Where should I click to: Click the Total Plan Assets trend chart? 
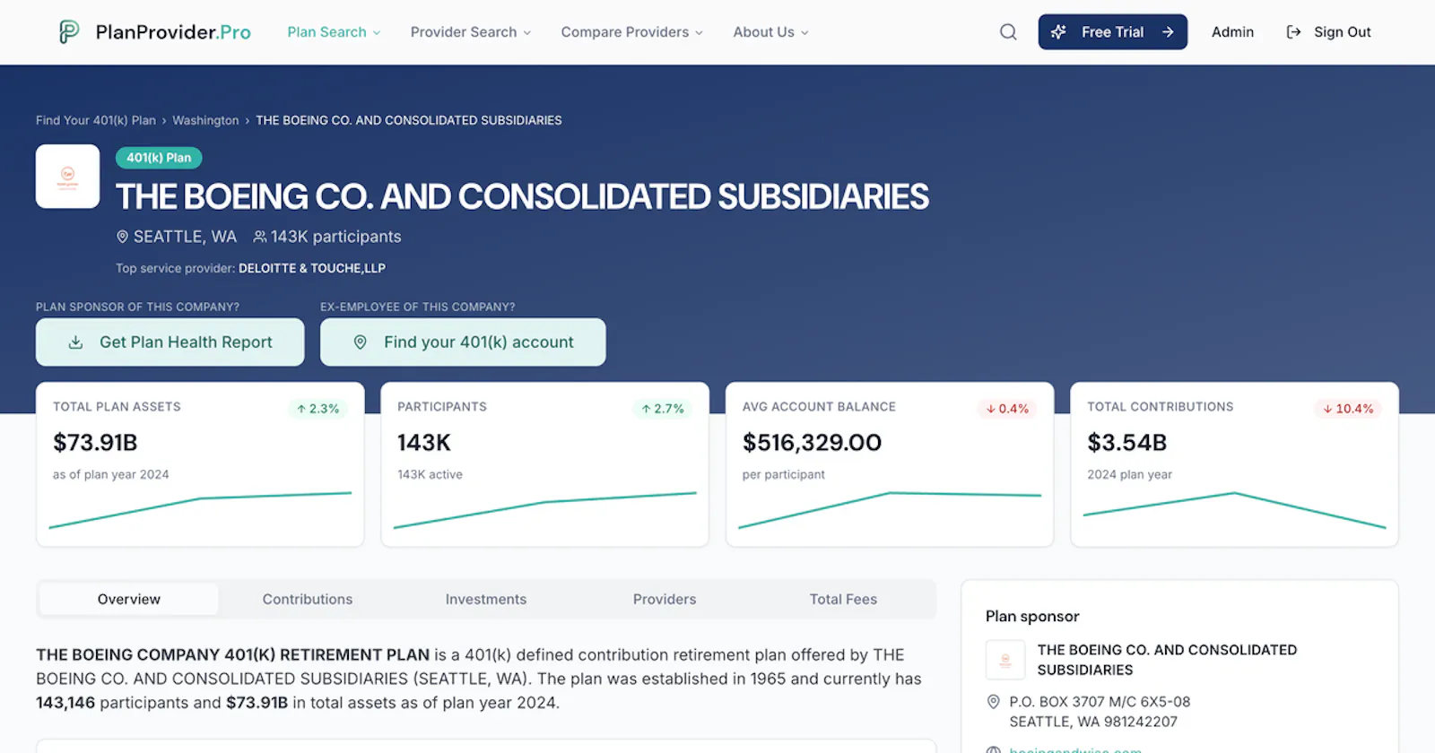200,509
